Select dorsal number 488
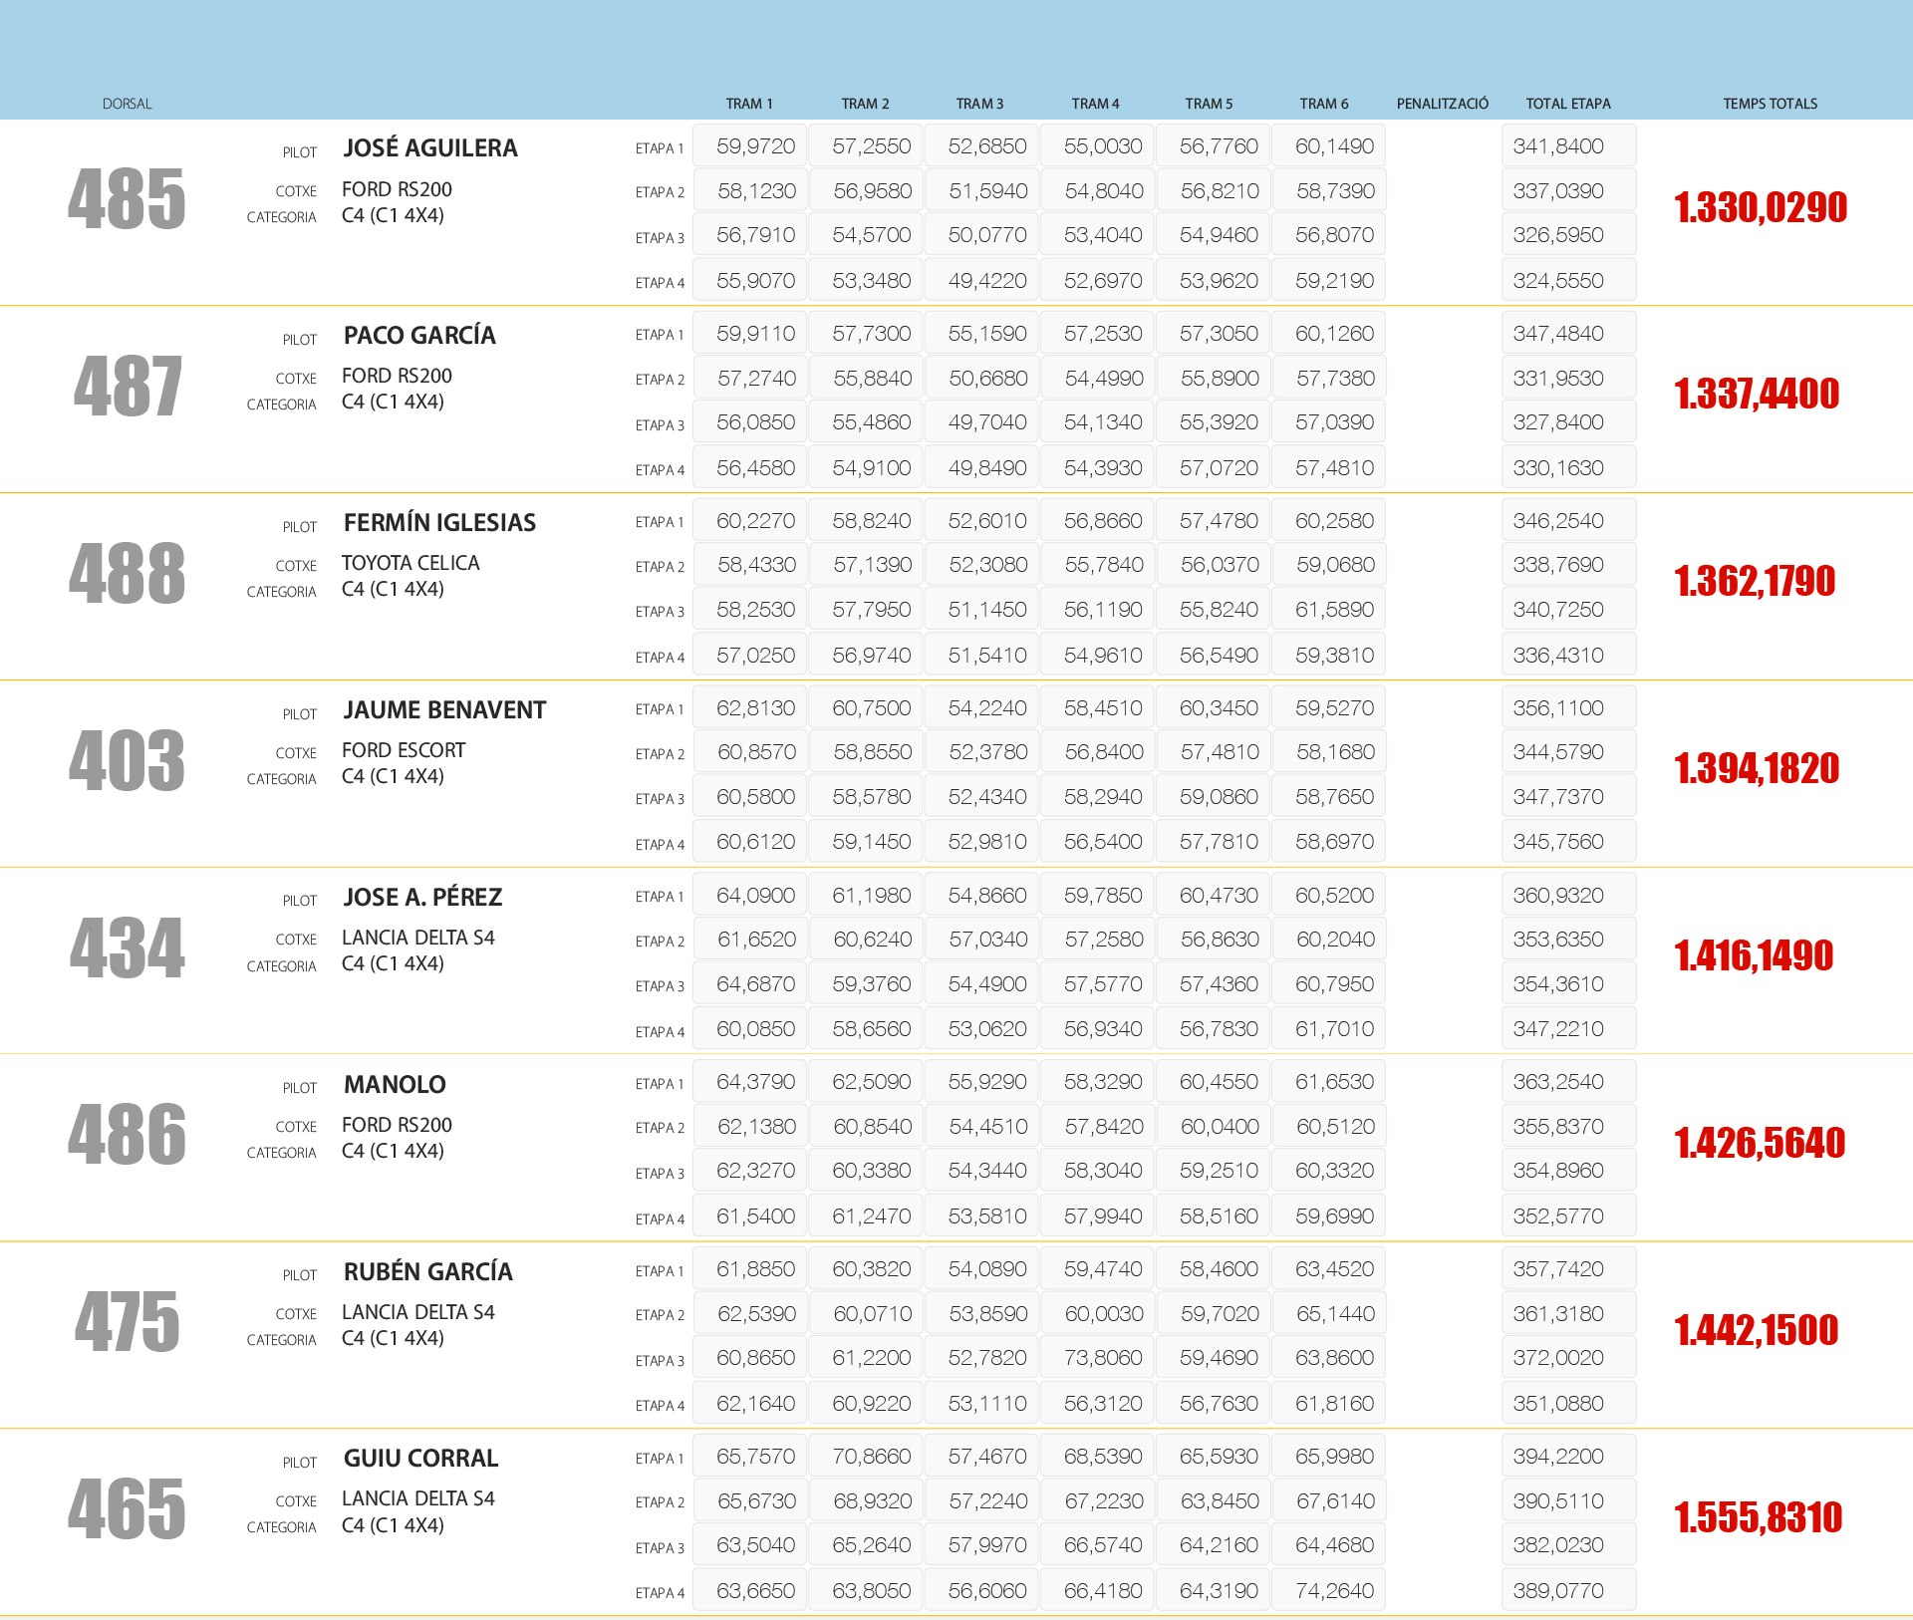The image size is (1913, 1620). click(x=127, y=574)
